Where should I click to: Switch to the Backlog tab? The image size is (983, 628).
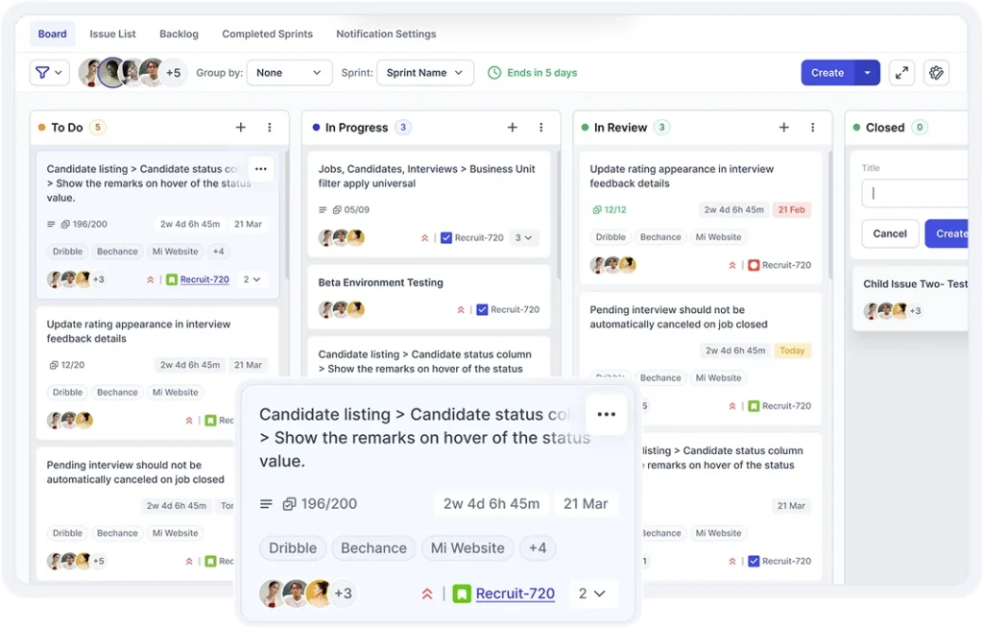[179, 34]
